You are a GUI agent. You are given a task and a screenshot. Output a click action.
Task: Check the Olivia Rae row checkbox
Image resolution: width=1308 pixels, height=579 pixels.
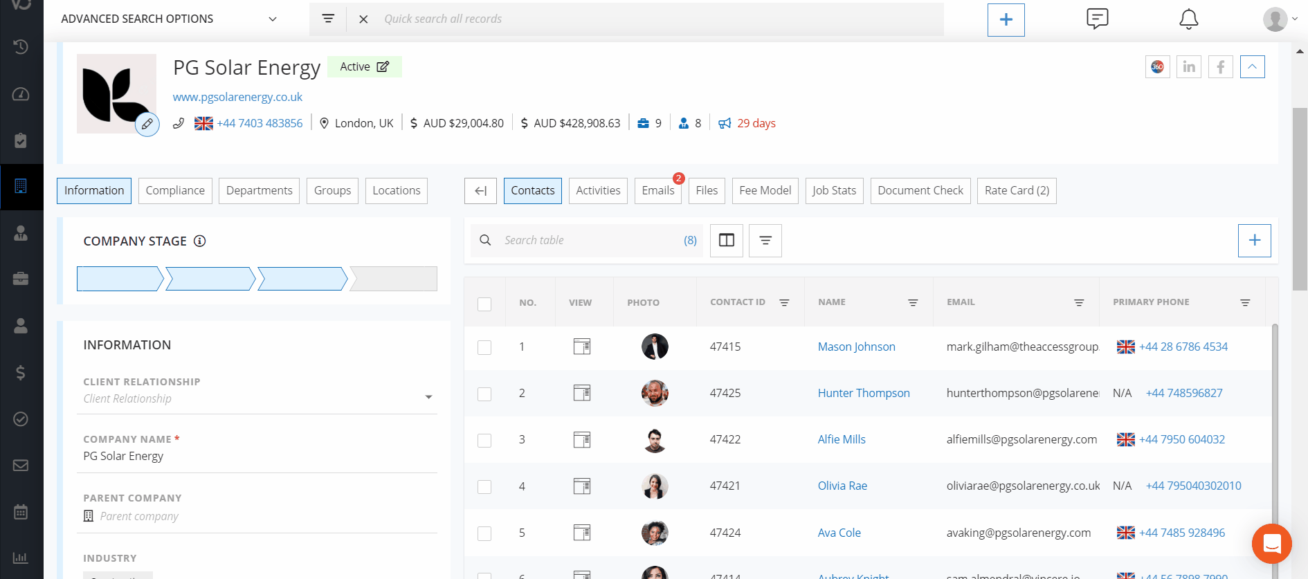pyautogui.click(x=484, y=486)
